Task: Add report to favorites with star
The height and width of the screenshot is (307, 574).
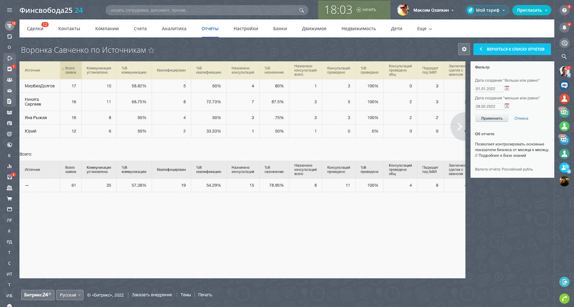Action: (x=152, y=51)
